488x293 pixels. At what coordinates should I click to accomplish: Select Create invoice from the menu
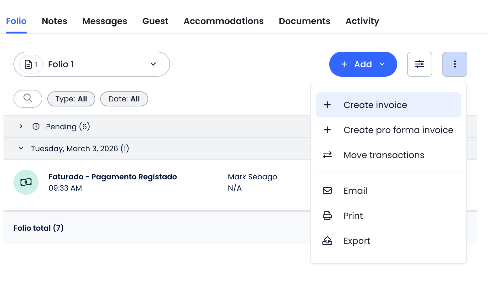(375, 105)
